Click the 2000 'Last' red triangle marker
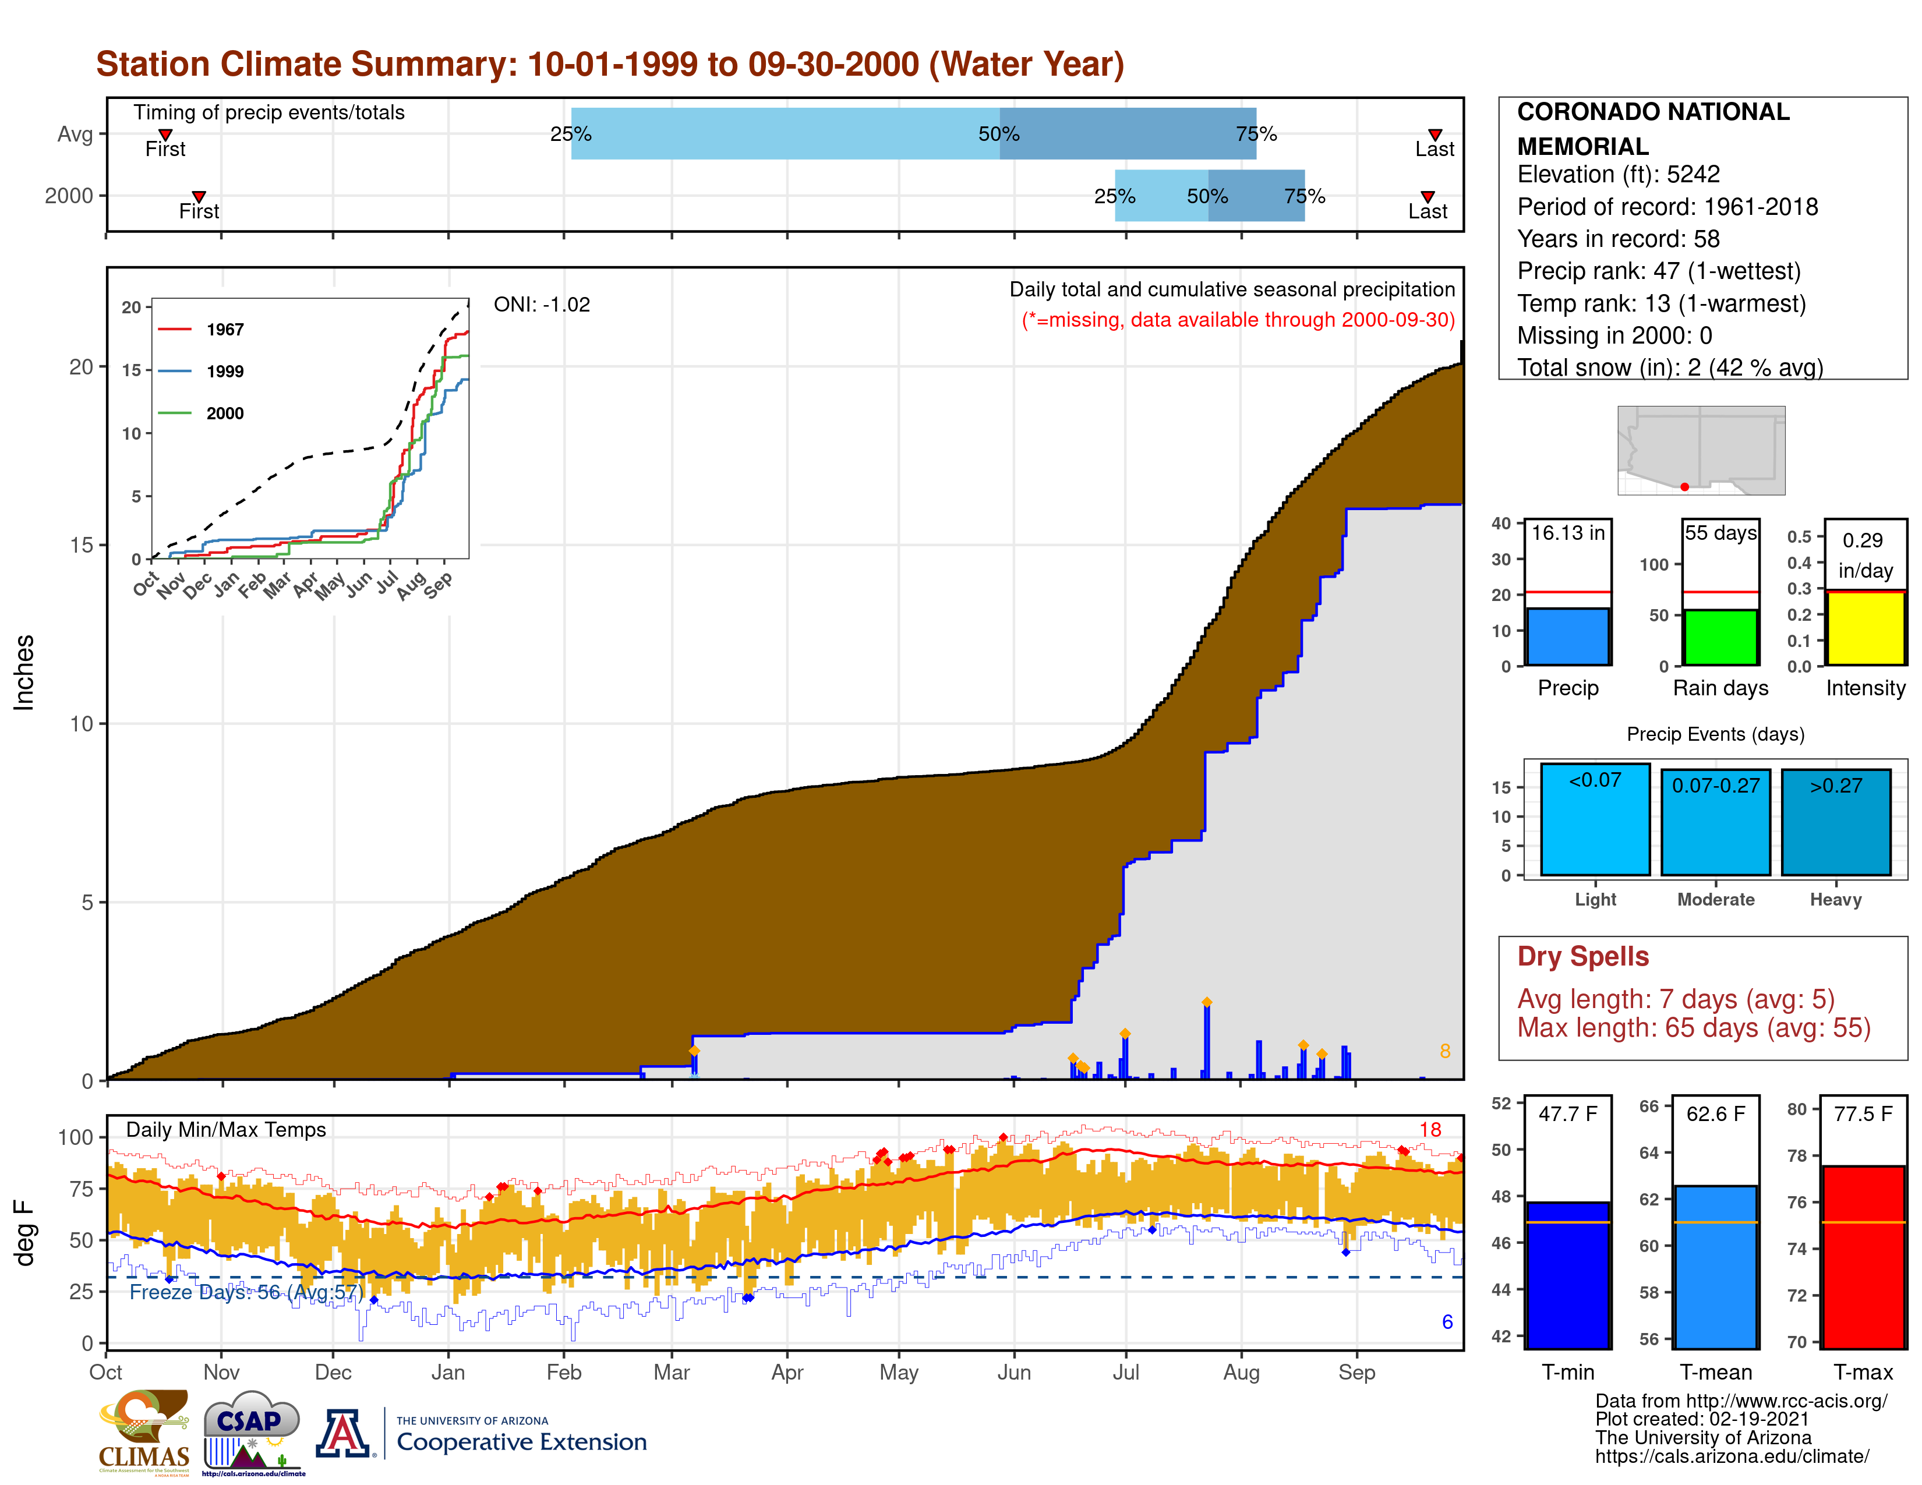Viewport: 1922px width, 1485px height. [x=1428, y=196]
